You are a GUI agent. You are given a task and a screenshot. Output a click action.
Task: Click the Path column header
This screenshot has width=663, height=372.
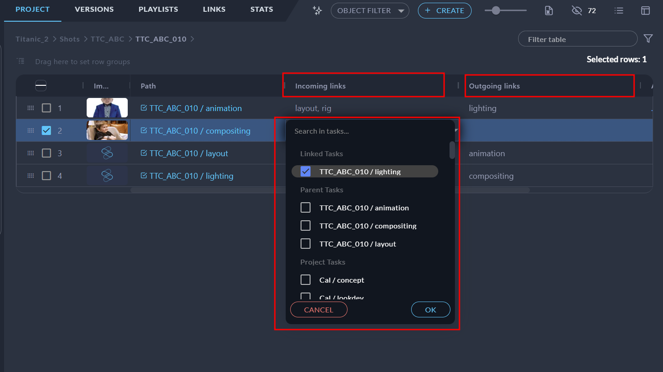tap(207, 86)
